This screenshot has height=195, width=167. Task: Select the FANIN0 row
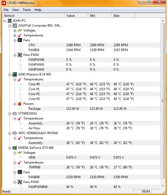pos(94,177)
